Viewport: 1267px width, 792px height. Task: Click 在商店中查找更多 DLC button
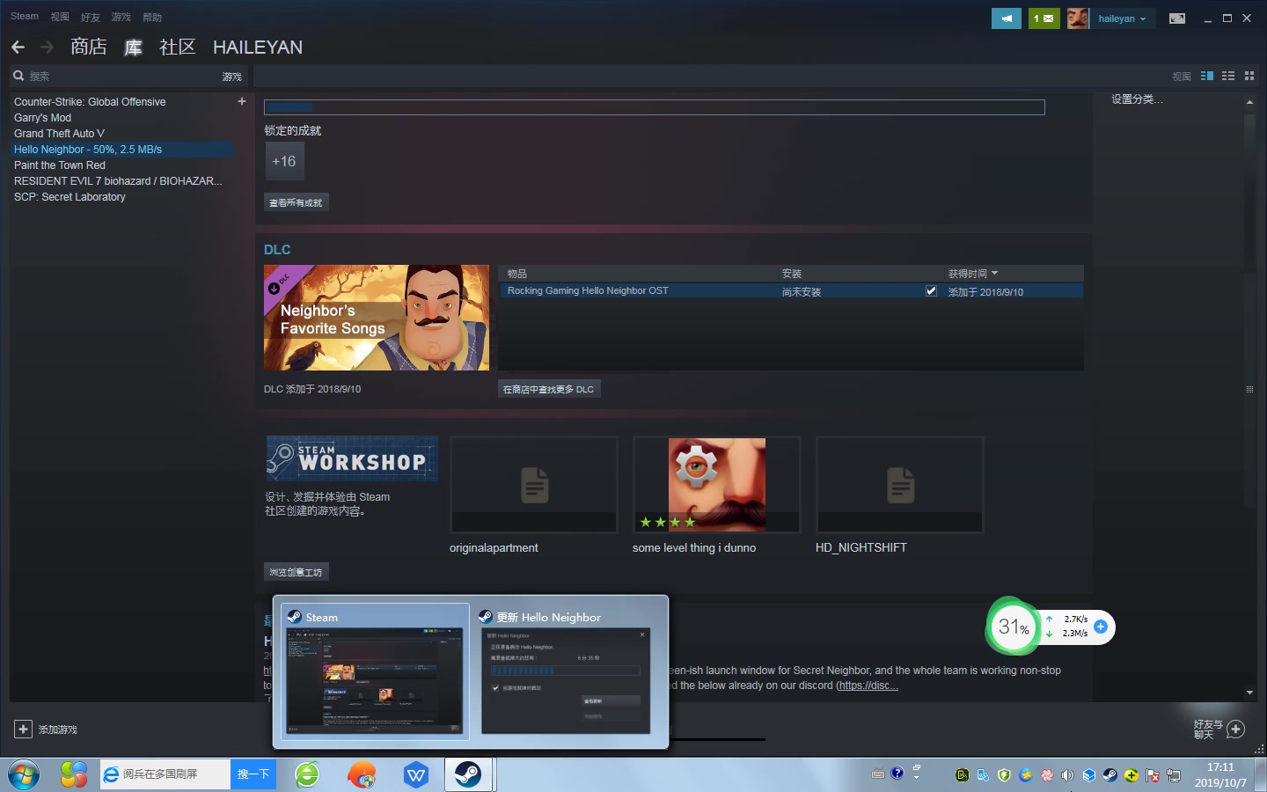pos(549,389)
